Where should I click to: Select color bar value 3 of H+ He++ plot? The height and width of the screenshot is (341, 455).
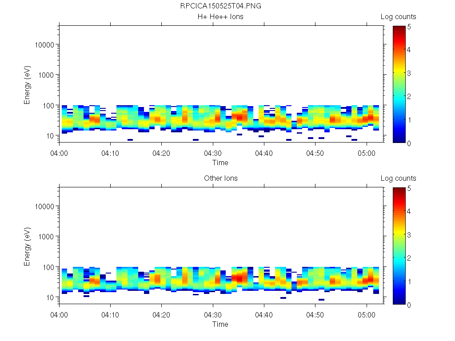pyautogui.click(x=409, y=73)
